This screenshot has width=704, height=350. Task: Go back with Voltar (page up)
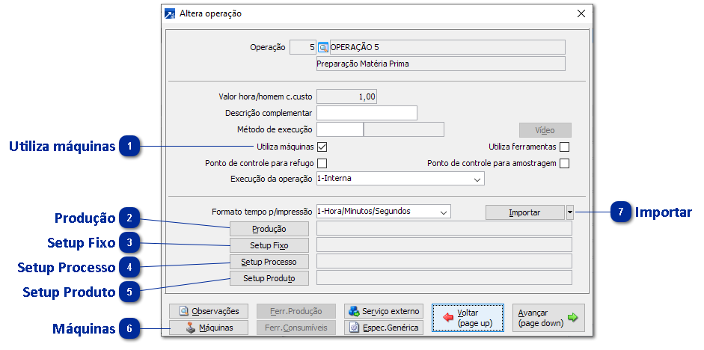pyautogui.click(x=468, y=318)
